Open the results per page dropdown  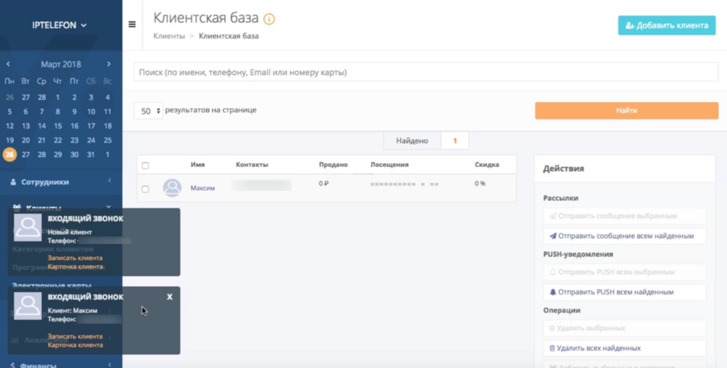click(148, 111)
